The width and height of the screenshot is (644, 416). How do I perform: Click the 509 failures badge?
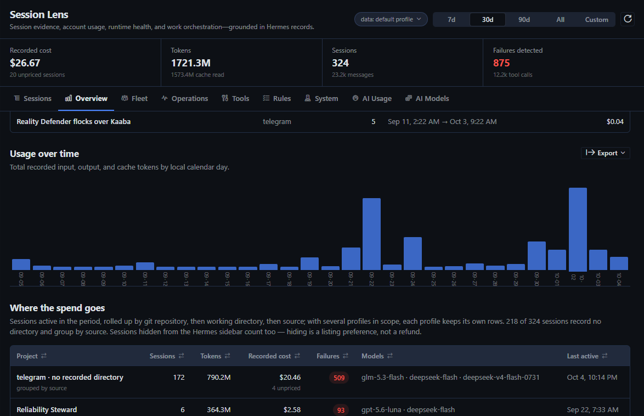(339, 378)
